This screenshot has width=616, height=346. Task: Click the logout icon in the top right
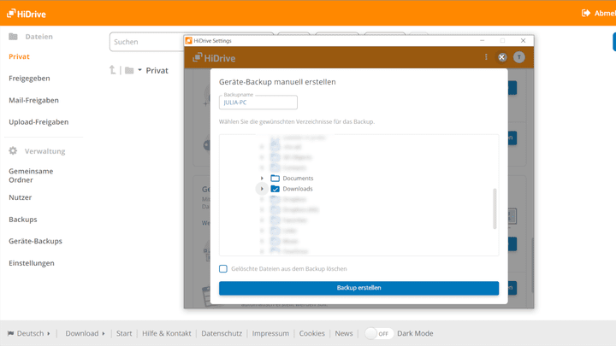point(586,13)
